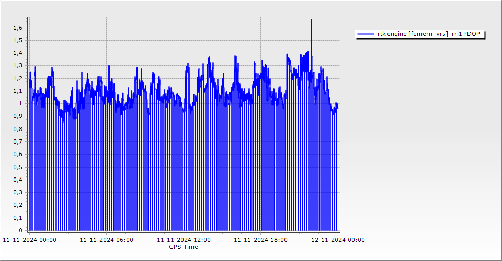Image resolution: width=502 pixels, height=261 pixels.
Task: Select the 0,5 value on y-axis
Action: (x=18, y=167)
